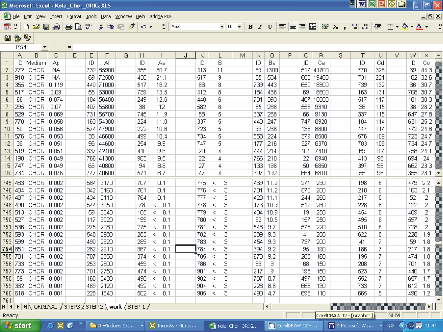Toggle Underline formatting
The width and height of the screenshot is (443, 332).
pyautogui.click(x=270, y=27)
